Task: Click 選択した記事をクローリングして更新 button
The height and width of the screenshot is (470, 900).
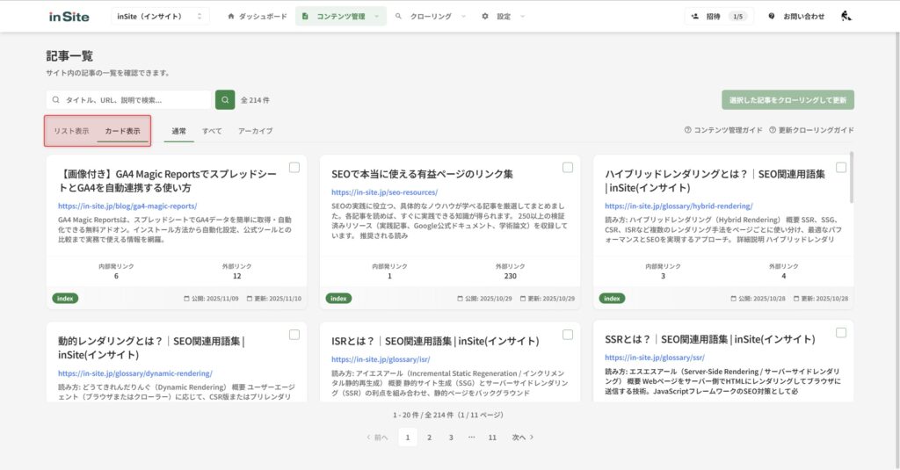Action: (x=787, y=100)
